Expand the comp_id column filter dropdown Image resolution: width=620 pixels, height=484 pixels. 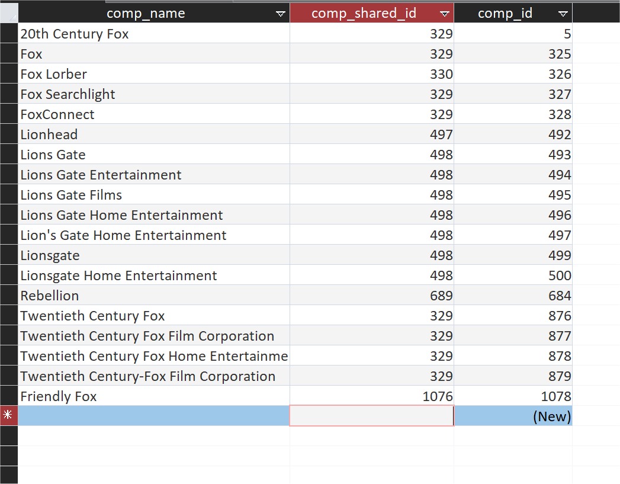[x=563, y=14]
